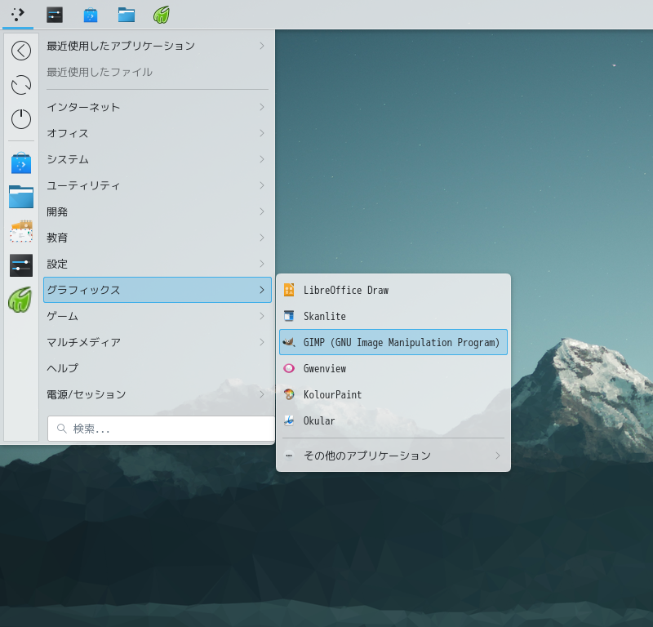653x627 pixels.
Task: Click the magnifier icon in the search box
Action: point(62,429)
